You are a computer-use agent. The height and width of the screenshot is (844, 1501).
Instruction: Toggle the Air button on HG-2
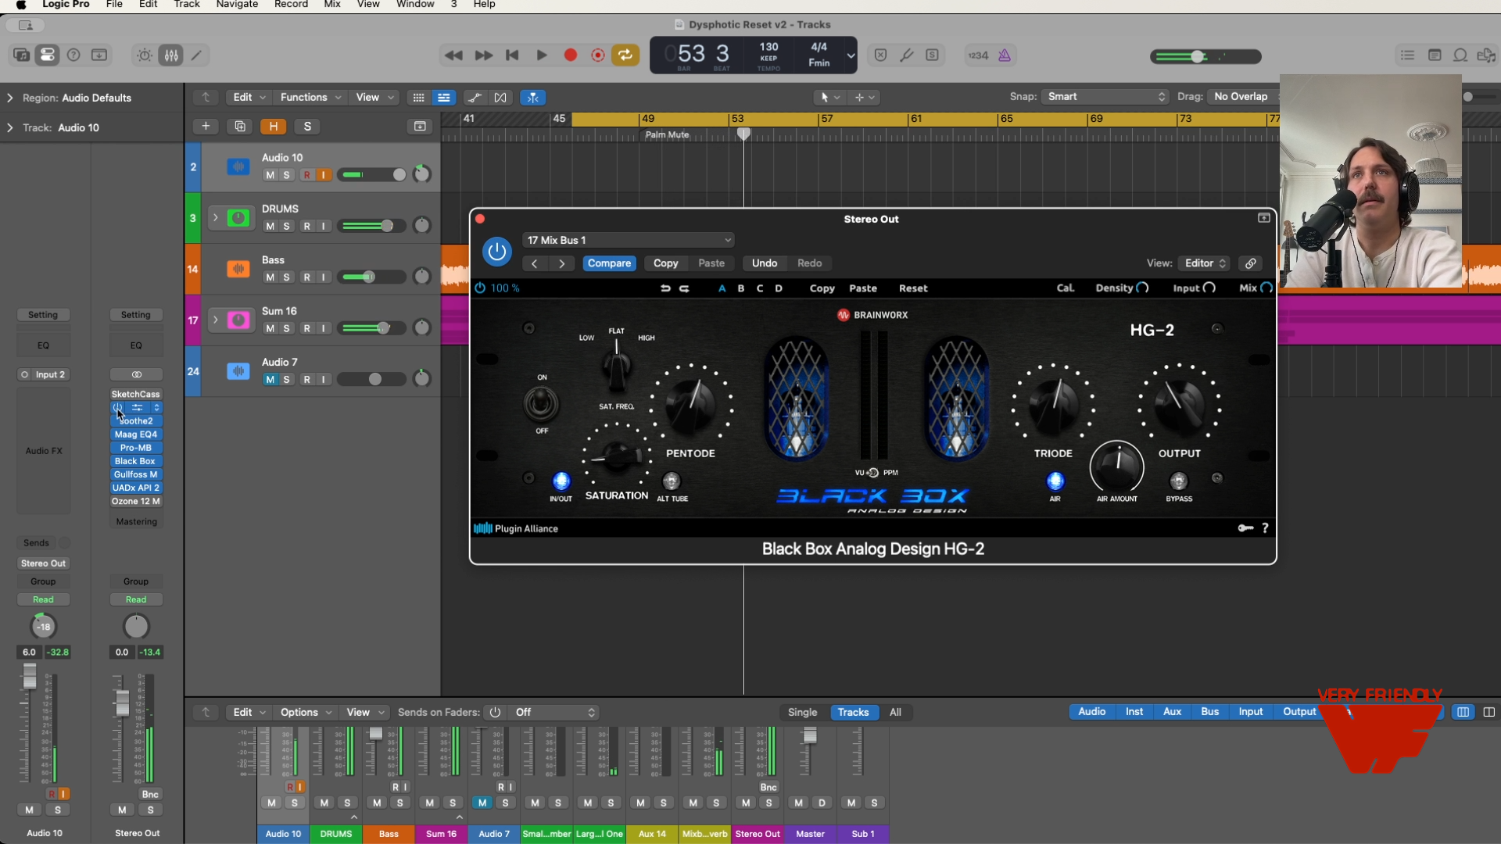point(1055,481)
